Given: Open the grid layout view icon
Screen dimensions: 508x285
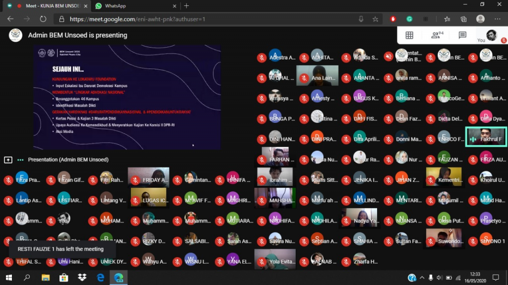Looking at the screenshot, I should tap(409, 35).
